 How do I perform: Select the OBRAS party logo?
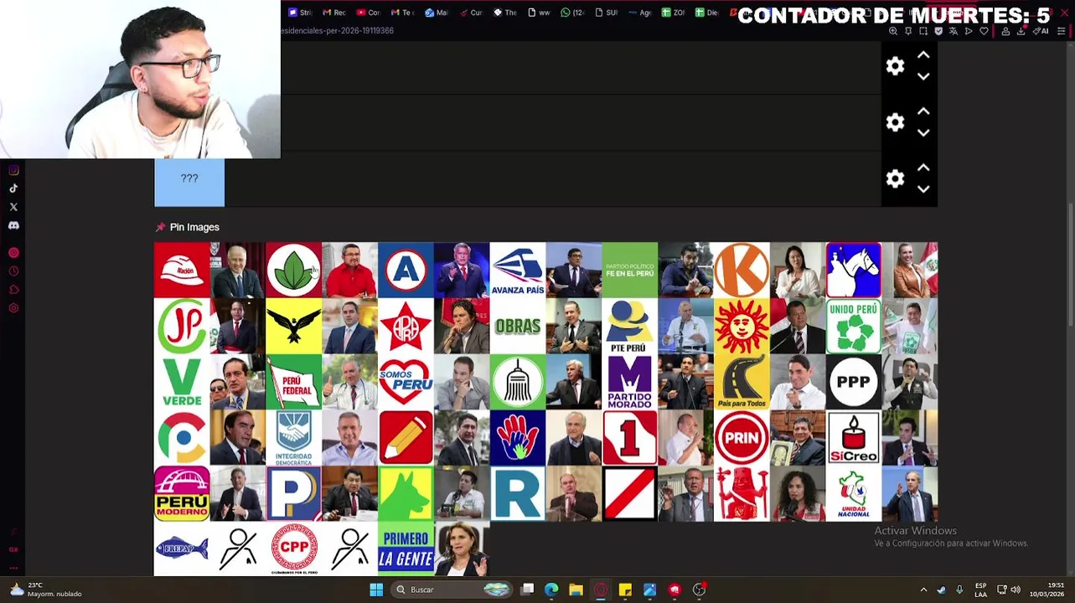point(518,326)
